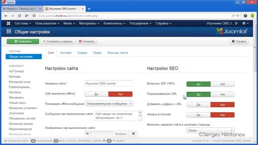Click Сохранить и закрыть button
258x145 pixels.
(58, 41)
